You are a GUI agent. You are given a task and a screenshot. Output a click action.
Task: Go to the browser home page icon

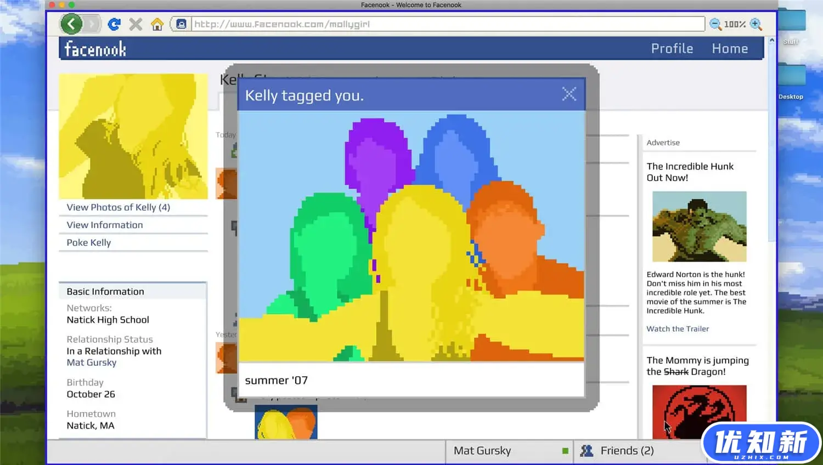157,24
